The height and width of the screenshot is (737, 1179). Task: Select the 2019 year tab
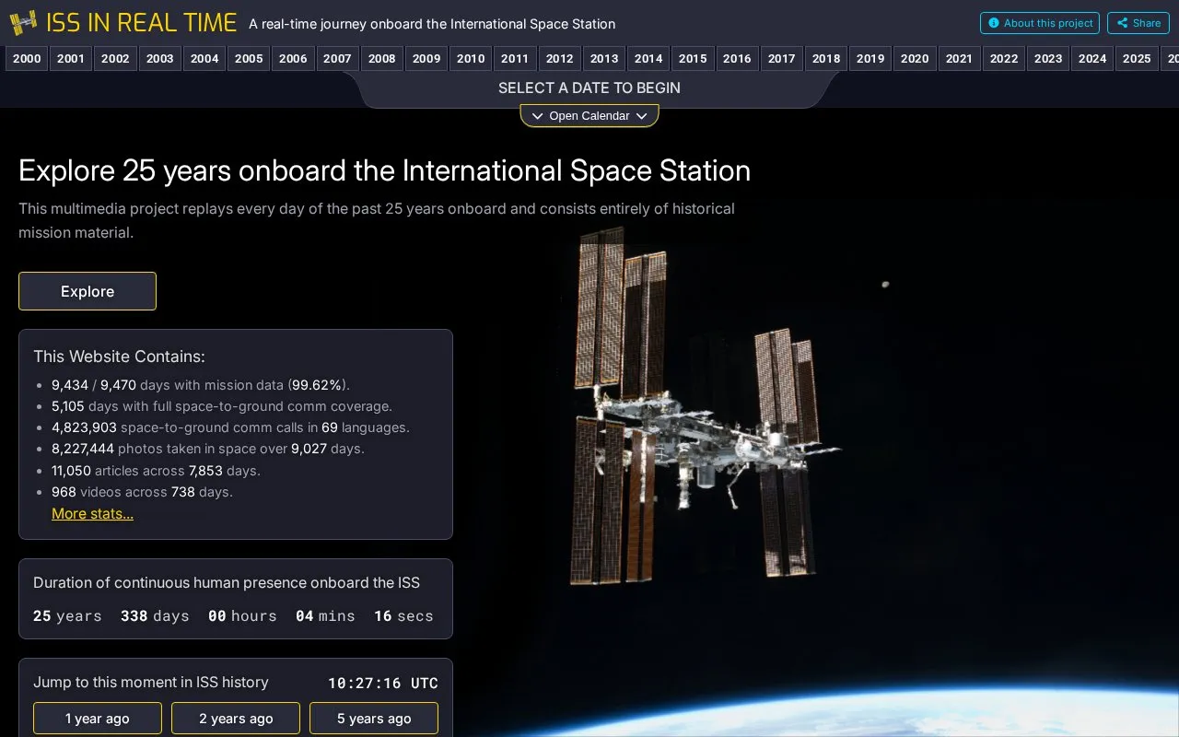tap(870, 58)
